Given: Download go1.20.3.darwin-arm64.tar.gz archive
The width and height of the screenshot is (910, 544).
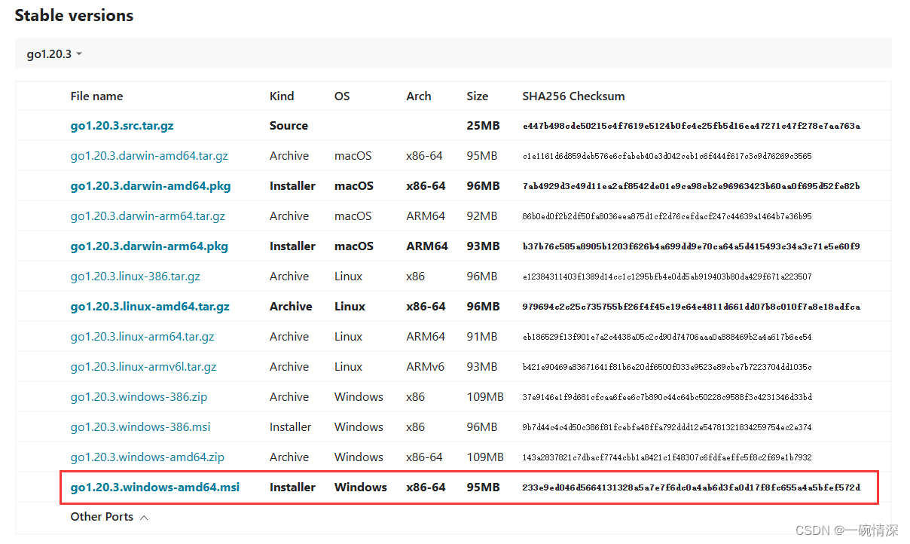Looking at the screenshot, I should 148,216.
